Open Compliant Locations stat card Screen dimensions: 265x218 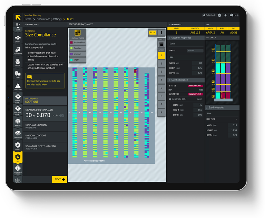[x=45, y=126]
